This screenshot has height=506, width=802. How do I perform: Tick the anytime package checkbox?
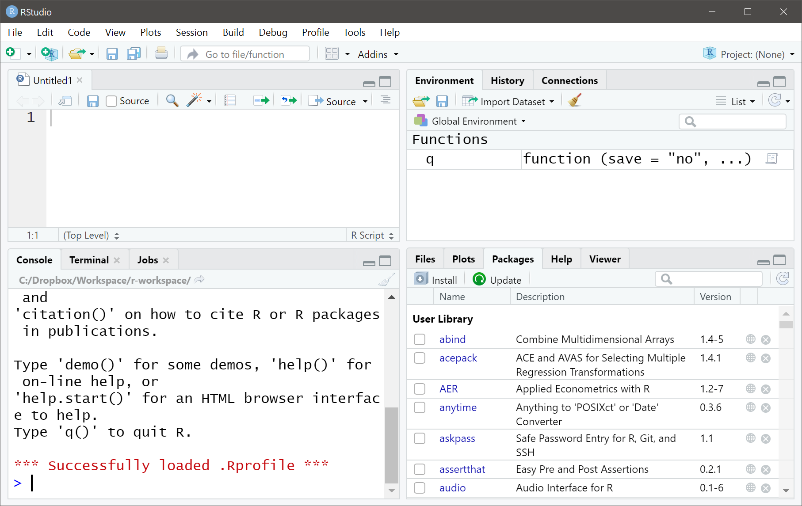coord(420,407)
